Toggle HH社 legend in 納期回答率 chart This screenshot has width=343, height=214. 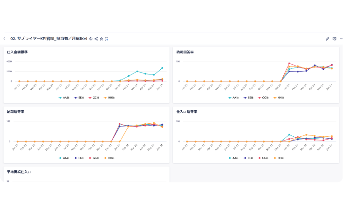(x=279, y=98)
